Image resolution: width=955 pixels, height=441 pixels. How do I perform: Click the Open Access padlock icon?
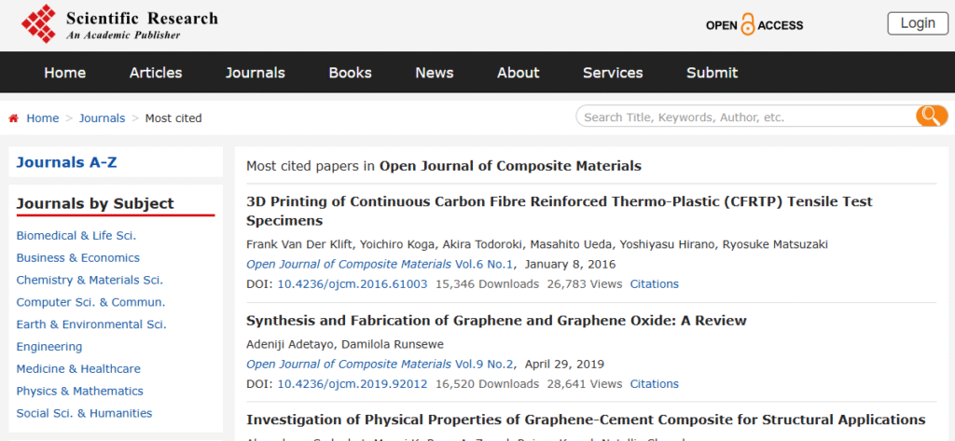pyautogui.click(x=748, y=24)
